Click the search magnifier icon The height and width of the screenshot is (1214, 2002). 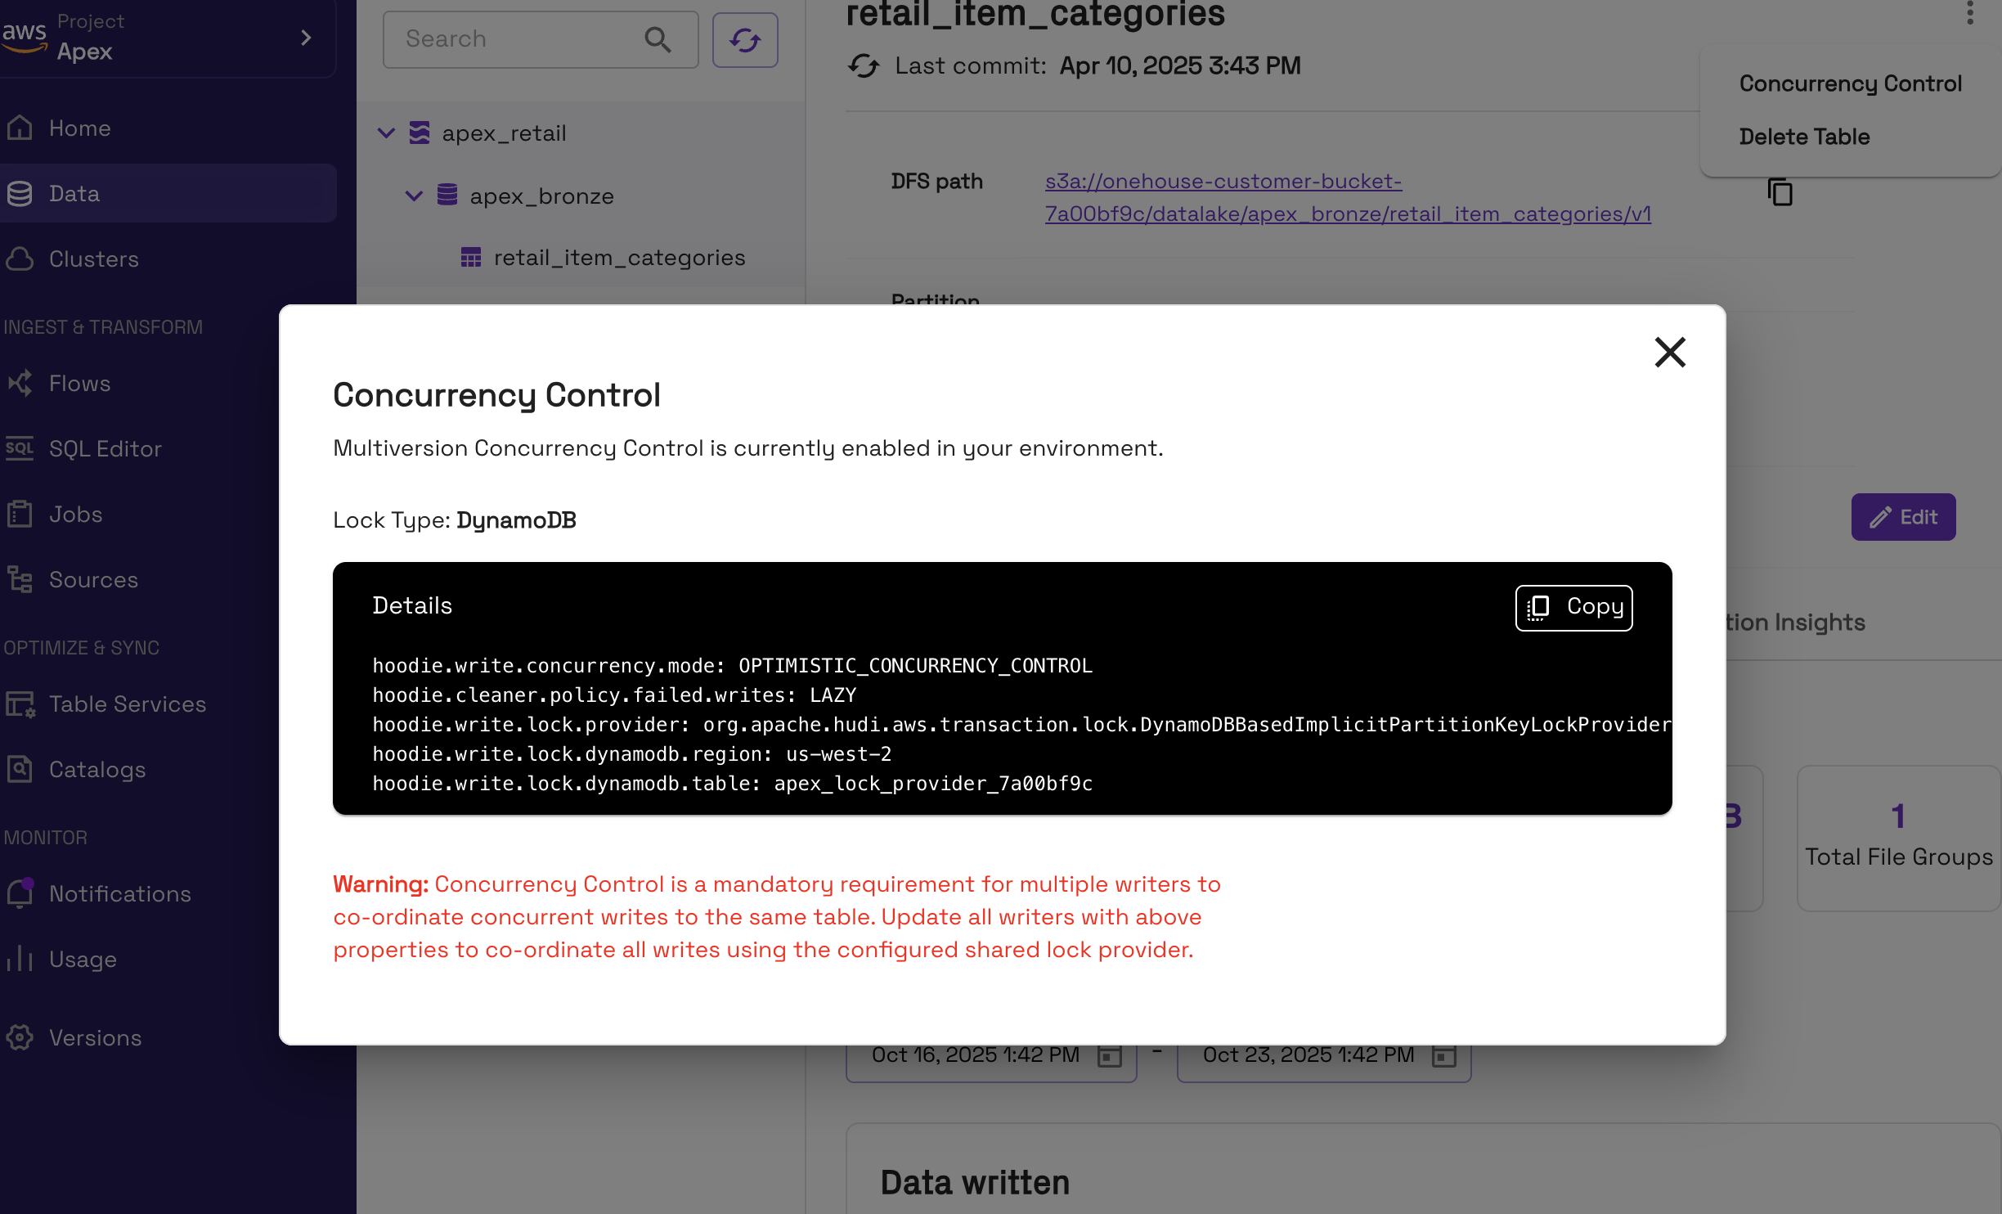[x=658, y=39]
